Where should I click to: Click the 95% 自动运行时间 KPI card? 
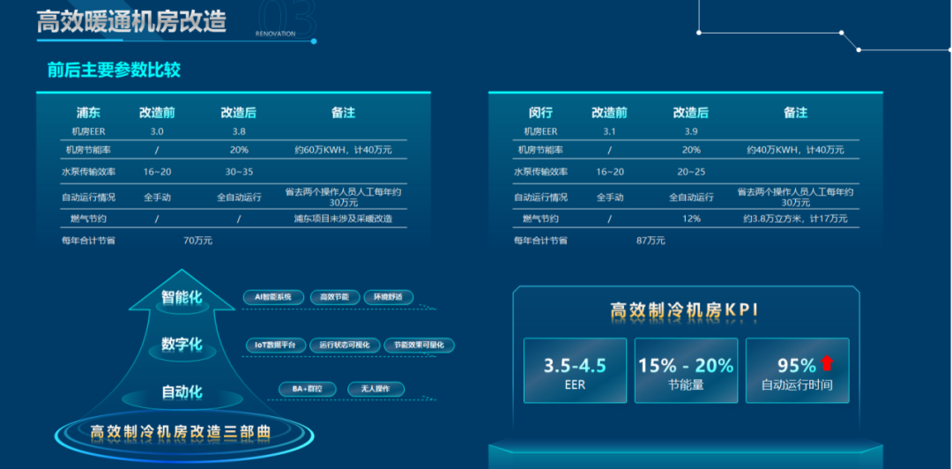click(x=797, y=370)
